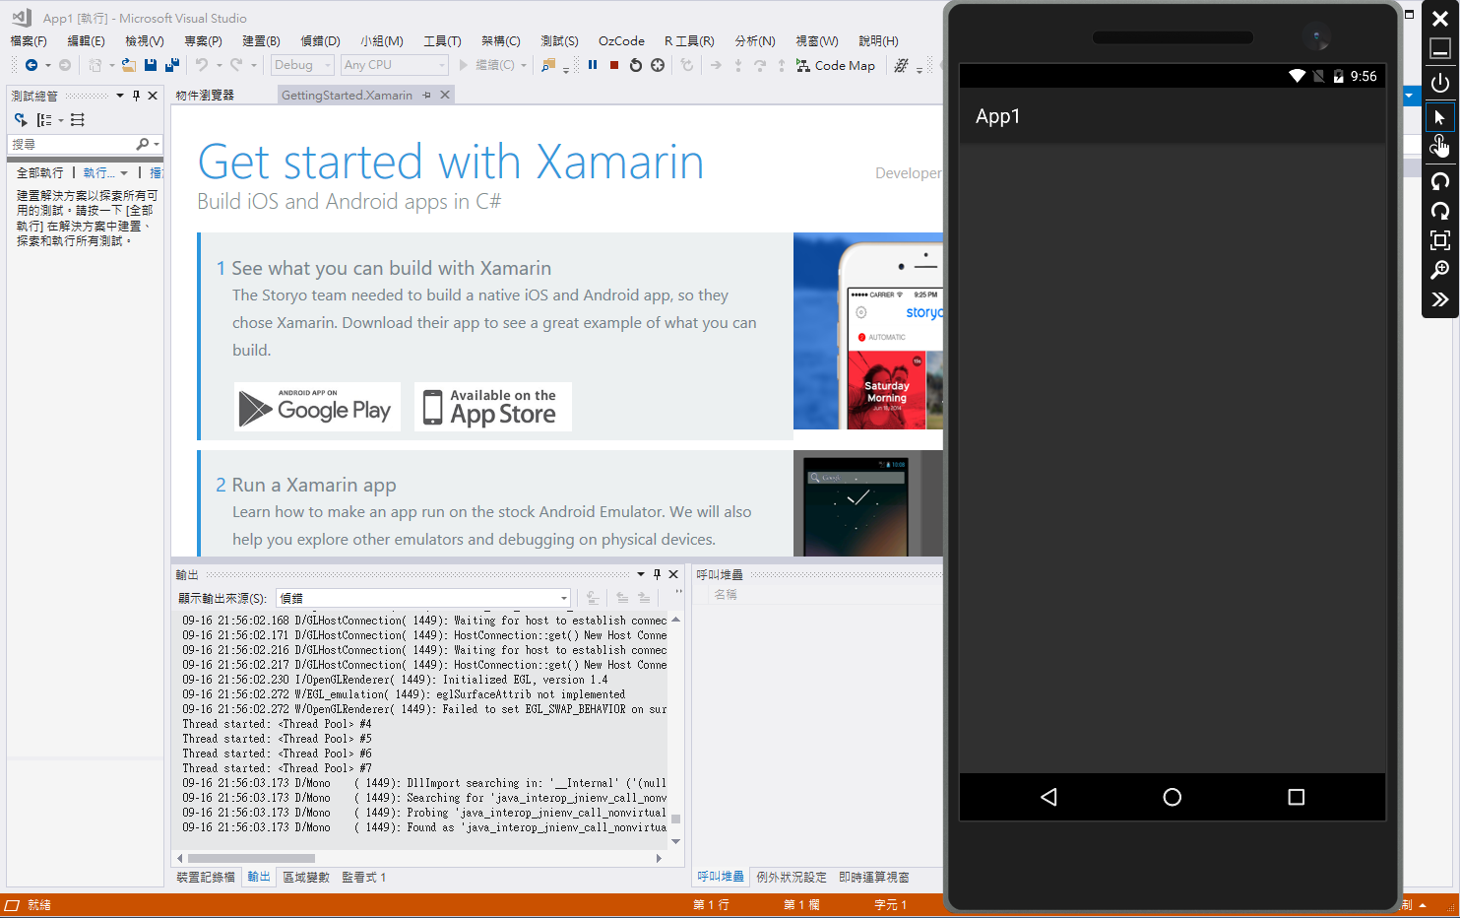Click the group-by icon in Test Explorer
The height and width of the screenshot is (918, 1460).
click(x=44, y=119)
